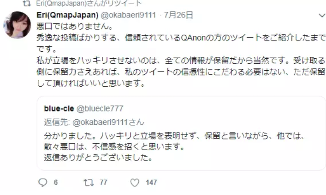Open the Eri(QmapJapan) display name profile

[67, 15]
